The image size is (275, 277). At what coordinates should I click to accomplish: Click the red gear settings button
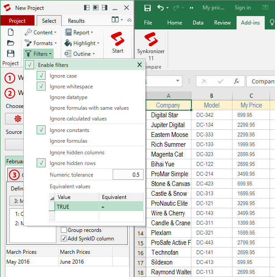(18, 119)
